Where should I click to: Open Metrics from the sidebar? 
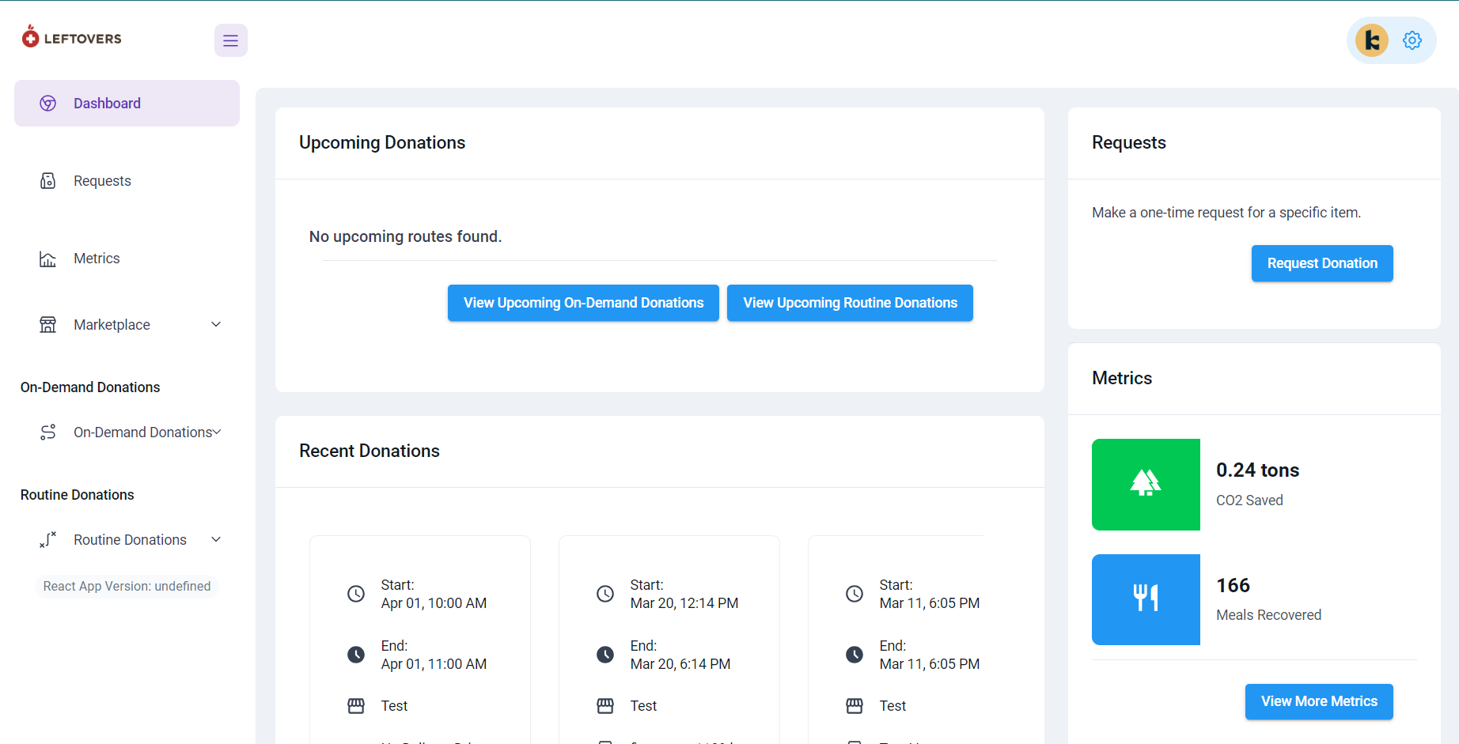(127, 259)
